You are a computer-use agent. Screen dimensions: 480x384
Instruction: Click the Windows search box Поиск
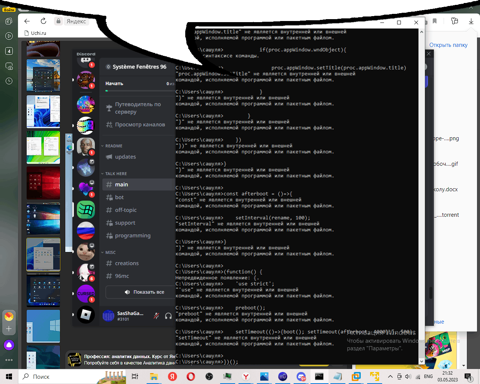point(56,376)
